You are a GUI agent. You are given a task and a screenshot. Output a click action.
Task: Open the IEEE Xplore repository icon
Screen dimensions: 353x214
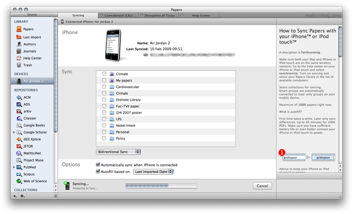[x=19, y=139]
